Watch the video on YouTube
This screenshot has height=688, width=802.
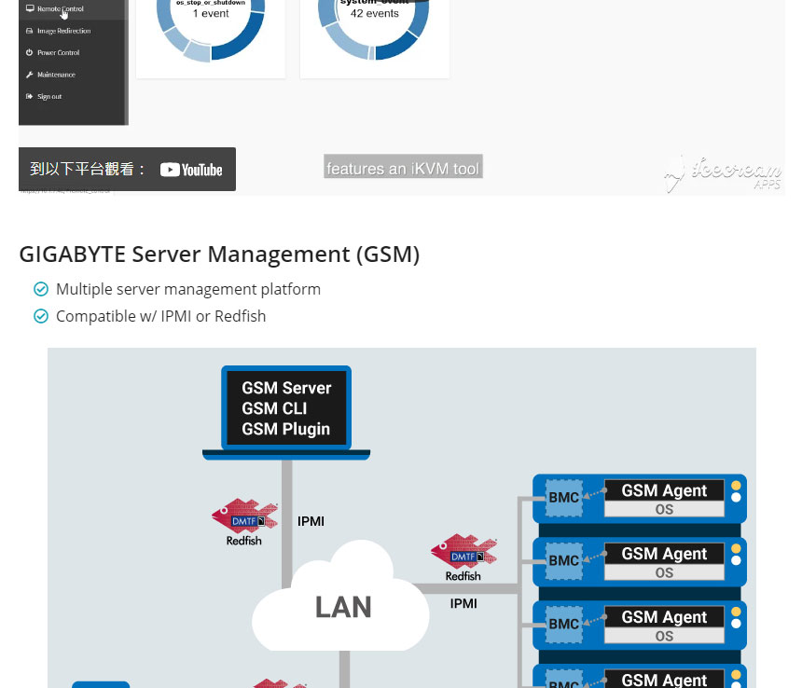click(128, 169)
